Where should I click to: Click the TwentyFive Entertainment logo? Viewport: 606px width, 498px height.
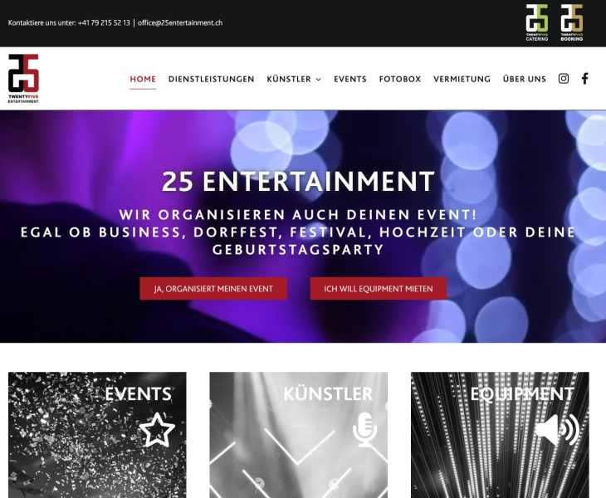23,78
